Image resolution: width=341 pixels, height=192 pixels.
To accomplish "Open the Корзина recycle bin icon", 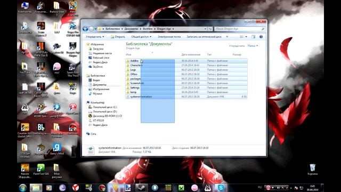I will [313, 170].
